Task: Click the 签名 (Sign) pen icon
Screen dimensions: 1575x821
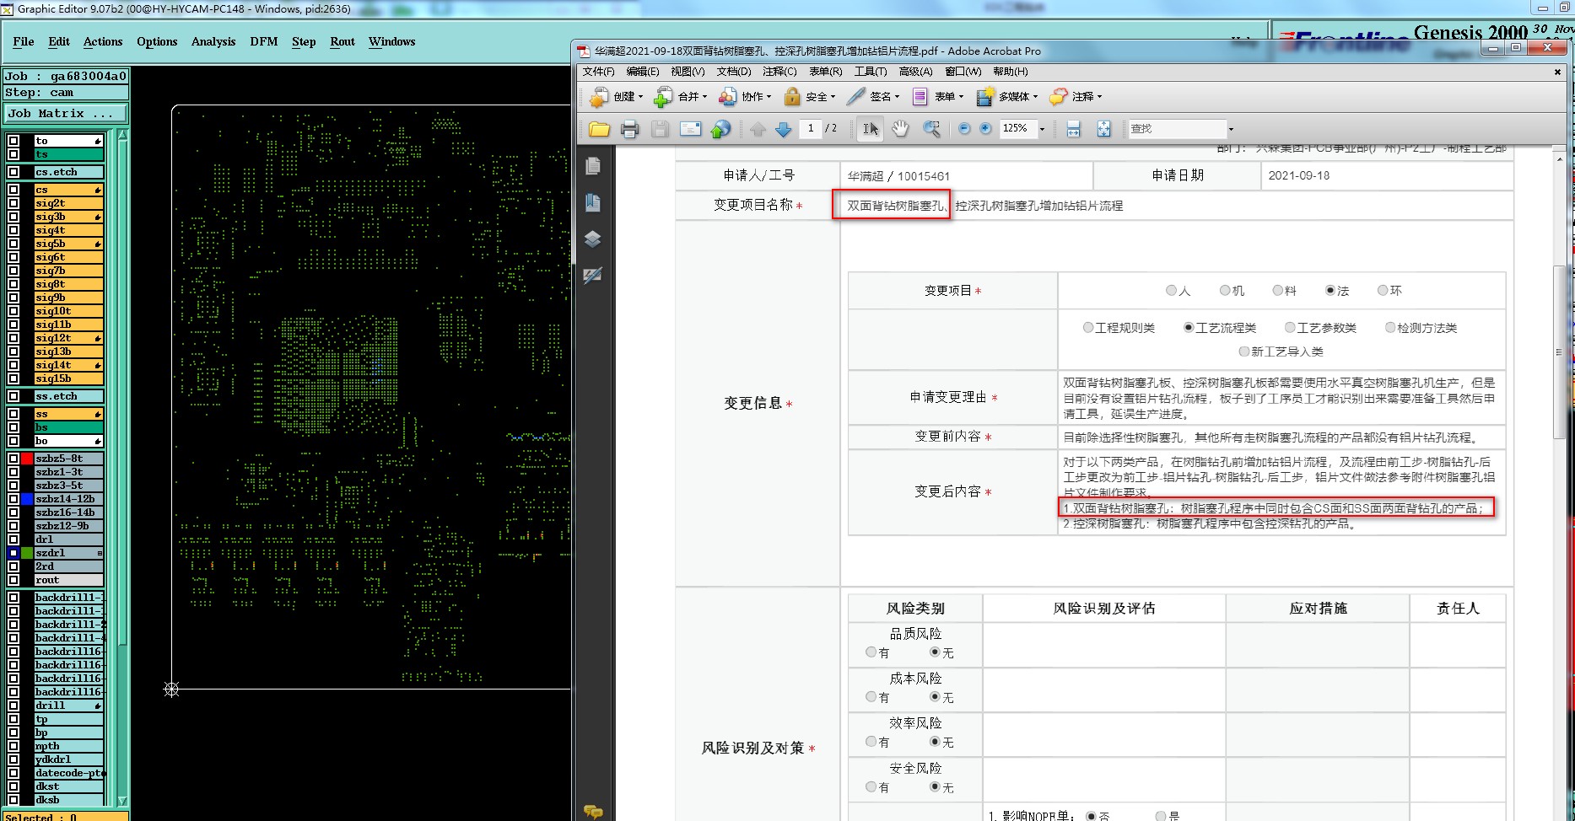Action: [x=855, y=97]
